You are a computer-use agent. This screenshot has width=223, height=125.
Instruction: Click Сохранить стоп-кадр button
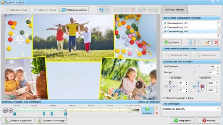point(51,120)
